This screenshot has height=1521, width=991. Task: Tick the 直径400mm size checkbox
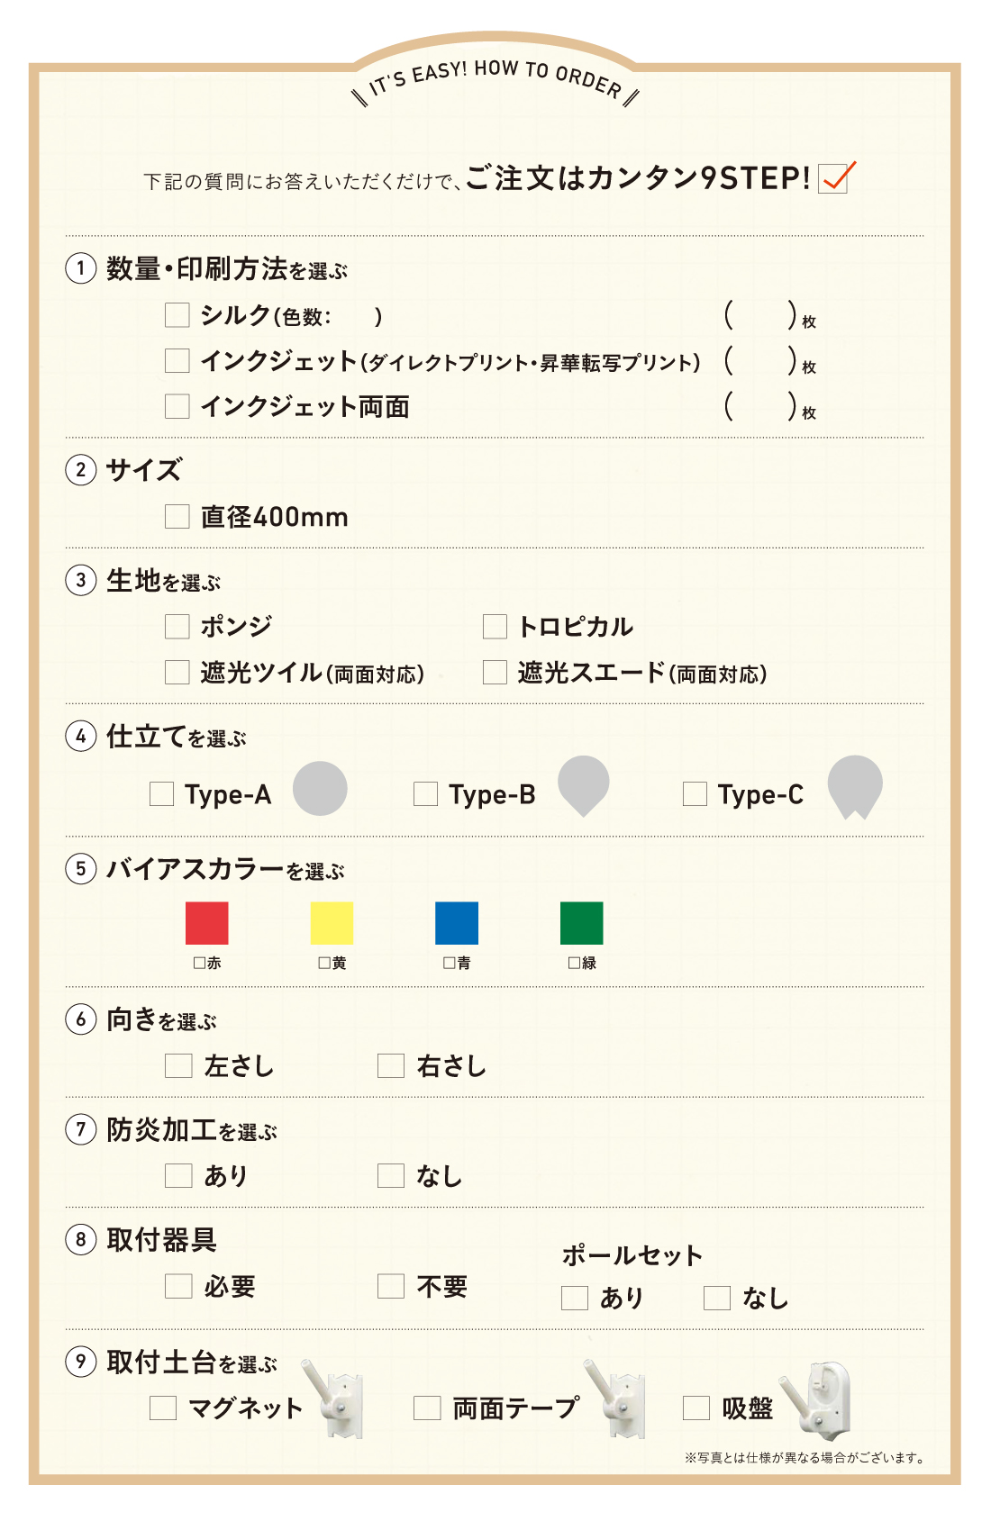click(x=177, y=516)
